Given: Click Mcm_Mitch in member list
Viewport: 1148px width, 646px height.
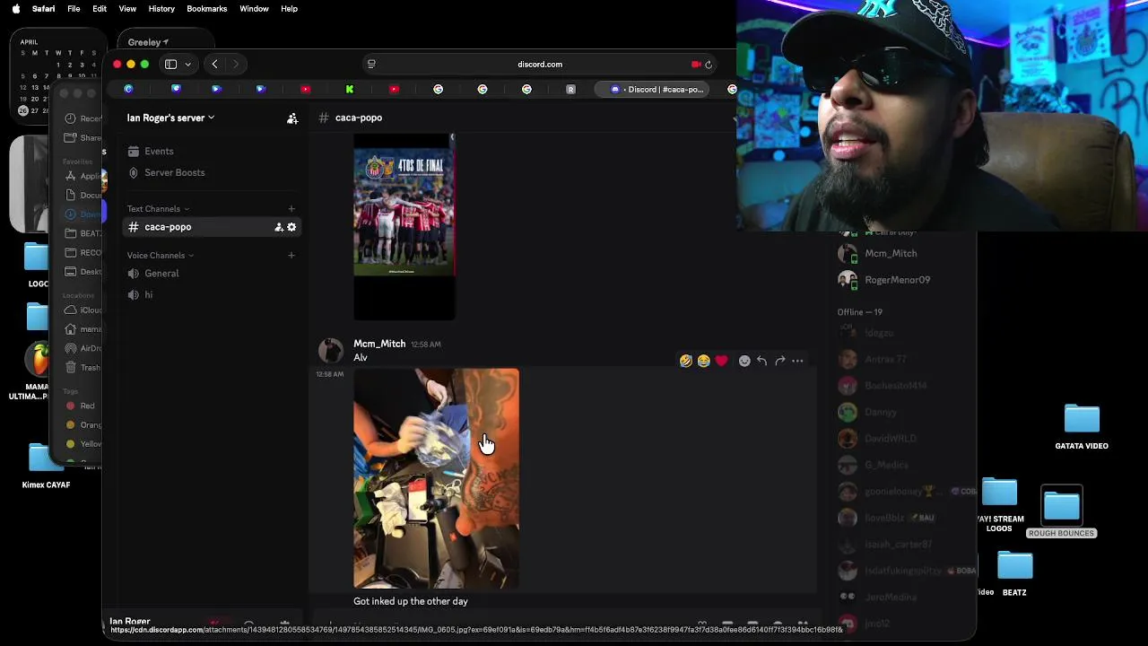Looking at the screenshot, I should pyautogui.click(x=891, y=254).
